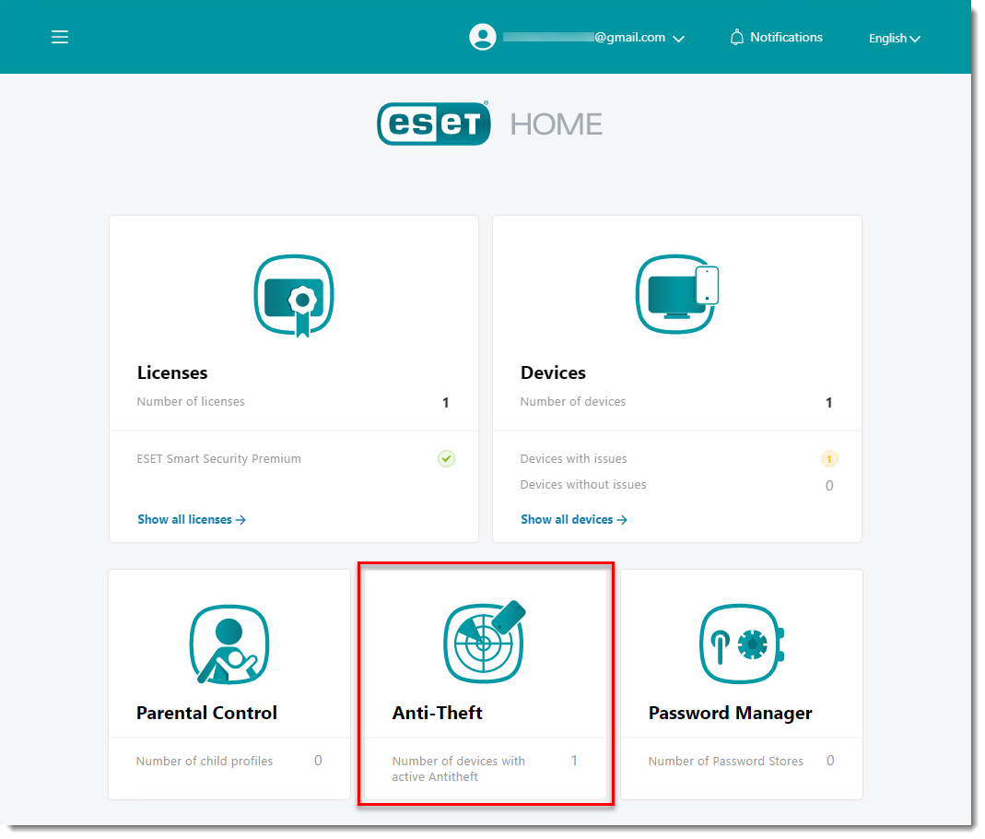Click the yellow devices-with-issues badge

pyautogui.click(x=829, y=459)
